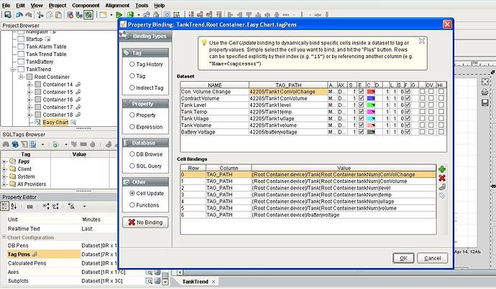The width and height of the screenshot is (496, 289).
Task: Toggle the enabled checkbox for Tank Level row
Action: [361, 105]
